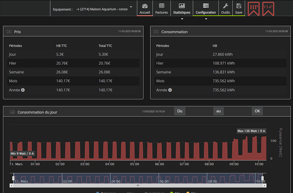Click the navigator scrollbar right arrow
293x193 pixels.
(265, 185)
